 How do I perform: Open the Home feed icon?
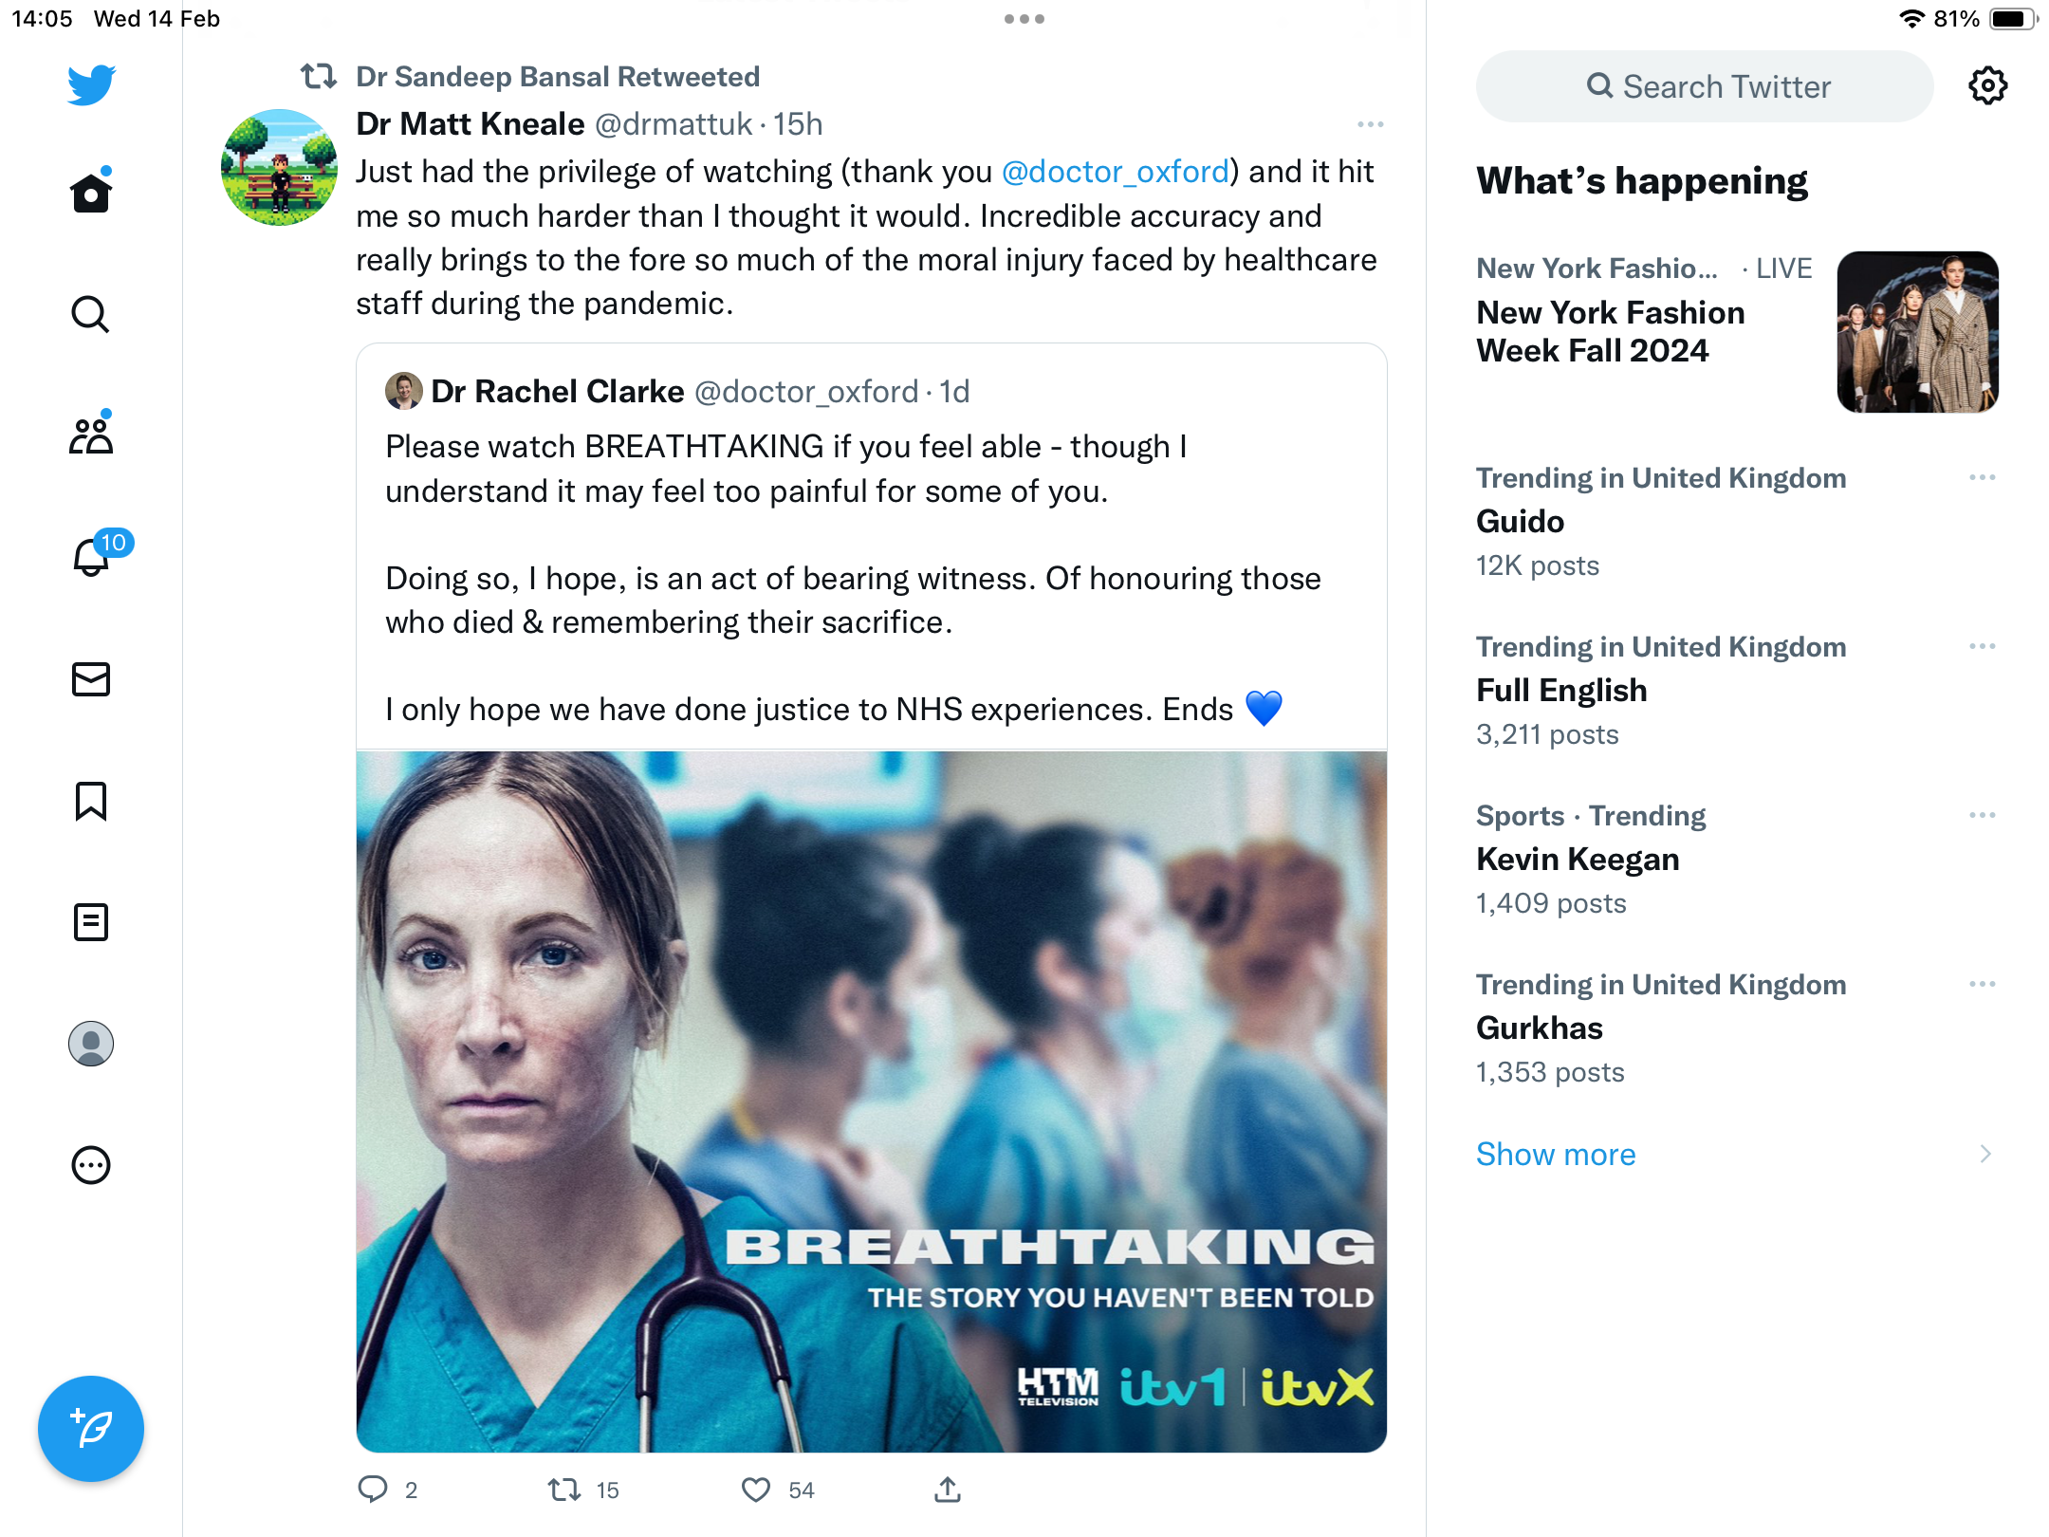91,193
